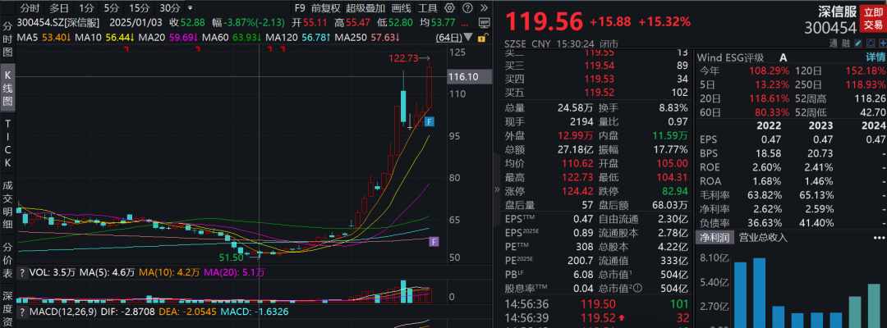Click the WP monitor icon
Screen dimensions: 887x328
click(485, 23)
